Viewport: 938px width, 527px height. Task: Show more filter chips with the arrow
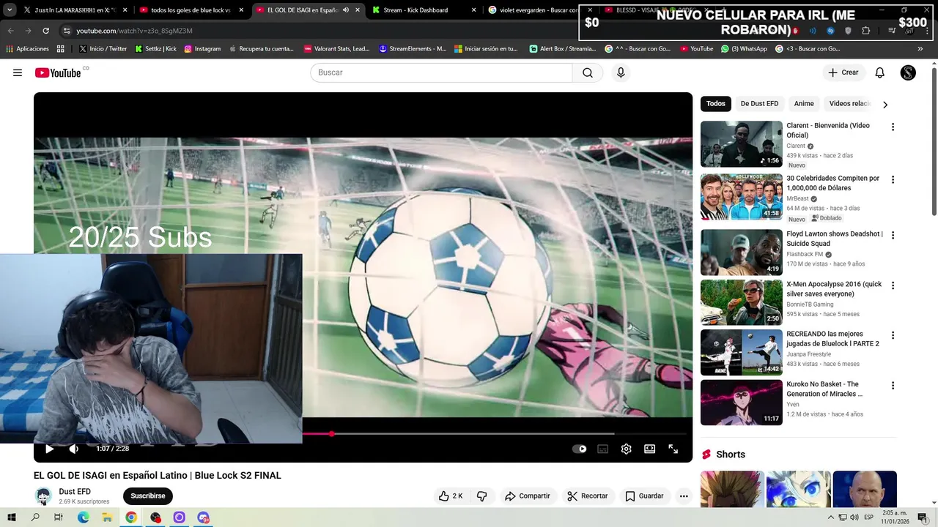[885, 105]
